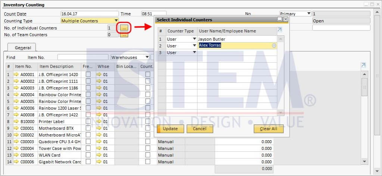
Task: Click the expand icon above the items table
Action: pyautogui.click(x=363, y=65)
